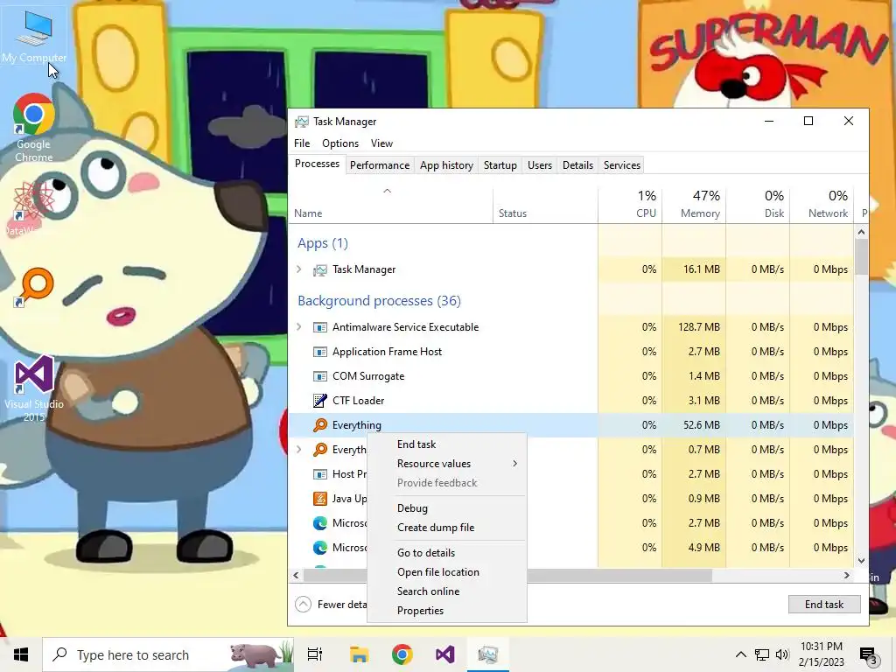Sort processes by Network column
The image size is (896, 672).
click(x=822, y=204)
